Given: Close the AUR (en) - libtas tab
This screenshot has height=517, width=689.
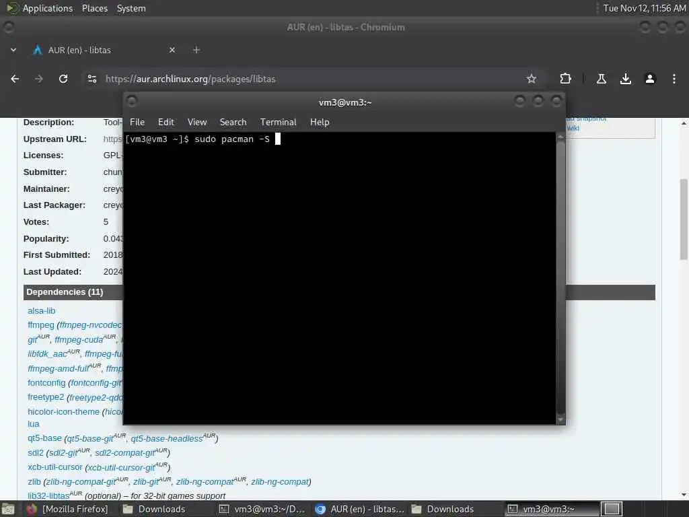Looking at the screenshot, I should tap(172, 50).
